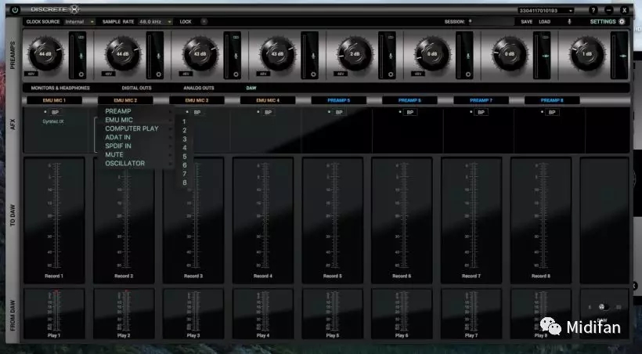The height and width of the screenshot is (354, 642).
Task: Select COMPUTER PLAY from the input menu
Action: pyautogui.click(x=132, y=128)
